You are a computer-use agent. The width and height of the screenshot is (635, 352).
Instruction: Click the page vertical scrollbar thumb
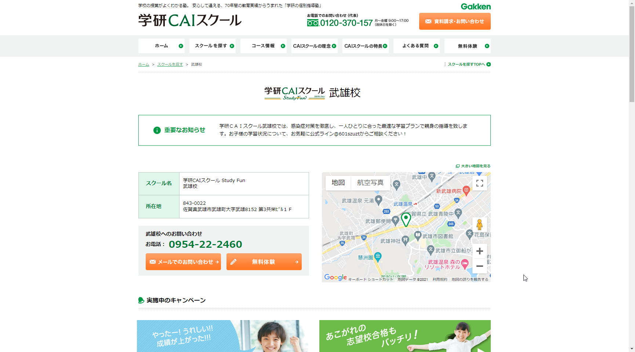(x=632, y=54)
